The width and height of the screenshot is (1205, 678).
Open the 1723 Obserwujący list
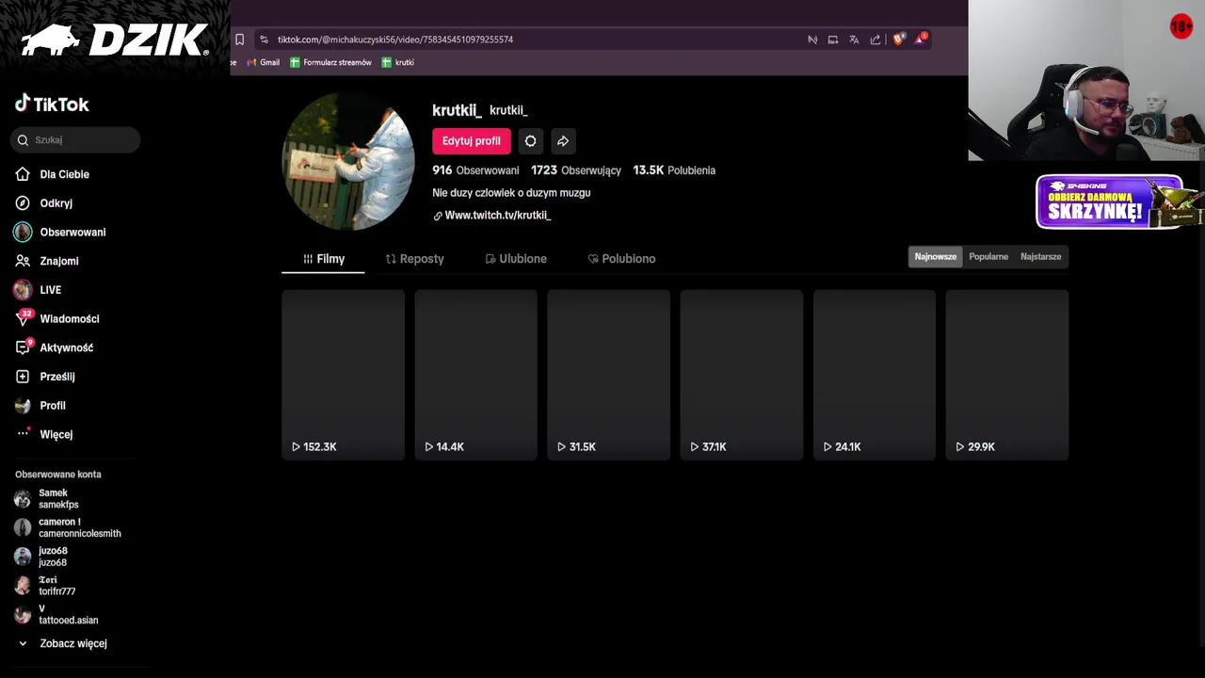pyautogui.click(x=576, y=170)
